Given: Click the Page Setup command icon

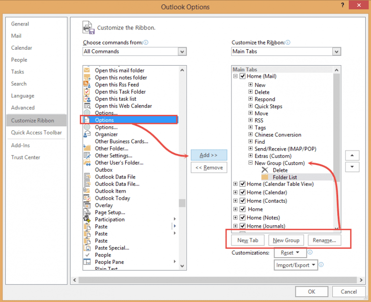Looking at the screenshot, I should click(87, 212).
